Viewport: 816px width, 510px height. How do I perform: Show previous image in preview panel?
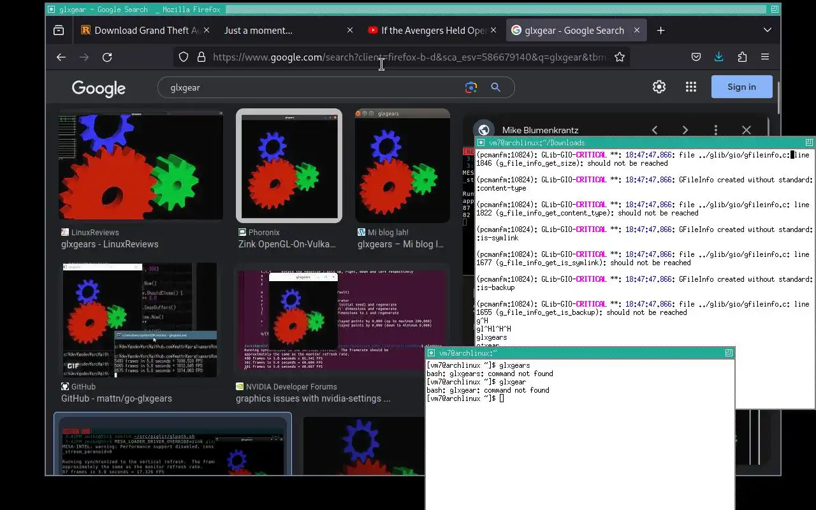pyautogui.click(x=655, y=130)
